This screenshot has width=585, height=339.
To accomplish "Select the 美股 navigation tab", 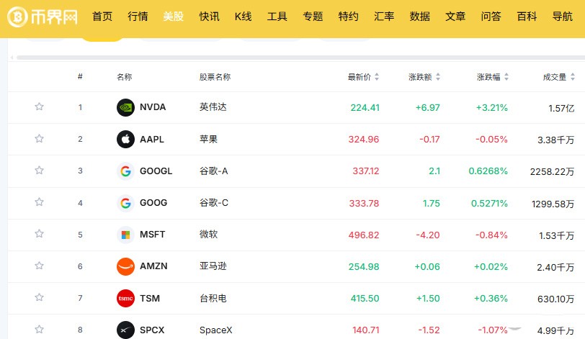I will pos(174,17).
